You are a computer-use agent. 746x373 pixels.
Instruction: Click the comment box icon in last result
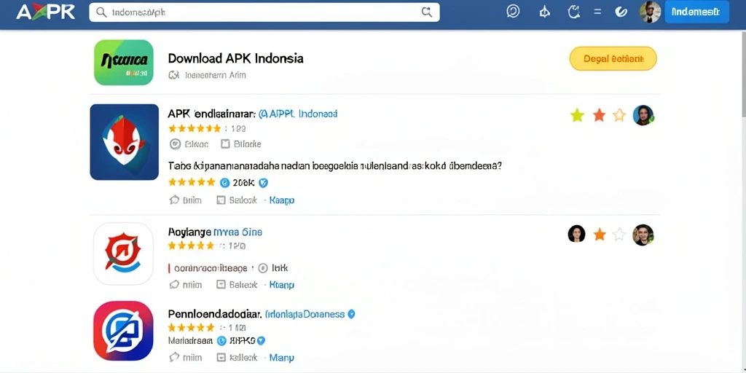pyautogui.click(x=221, y=357)
